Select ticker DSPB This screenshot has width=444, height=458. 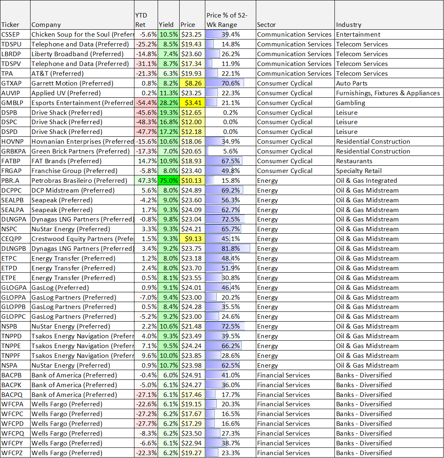[x=15, y=112]
